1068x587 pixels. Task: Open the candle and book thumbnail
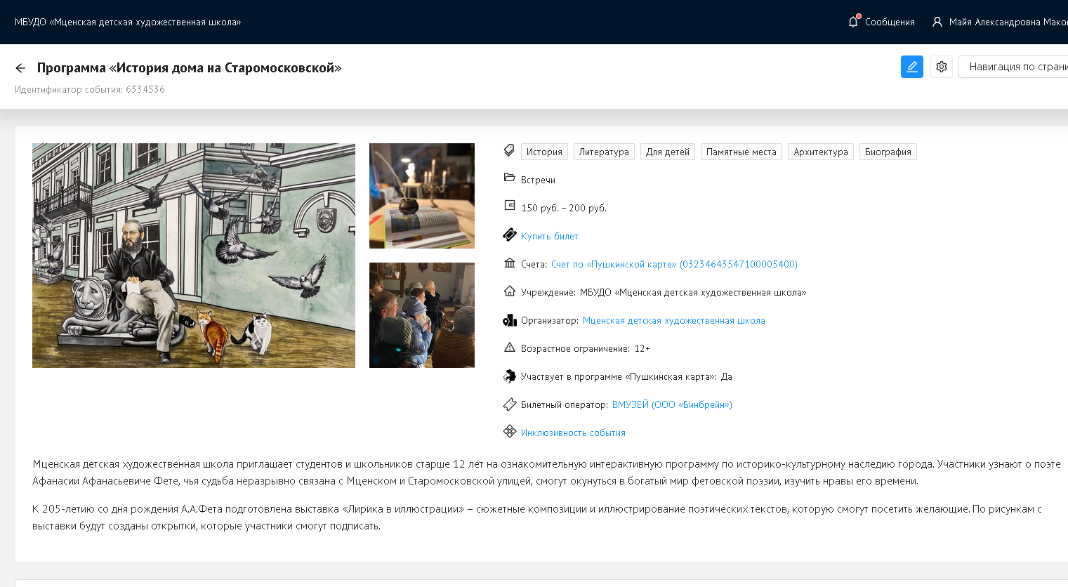421,196
